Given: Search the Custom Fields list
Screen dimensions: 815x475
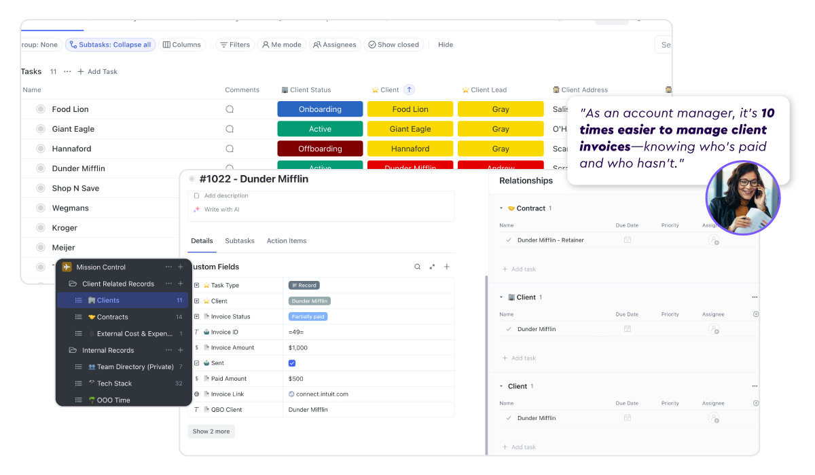Looking at the screenshot, I should [x=418, y=267].
